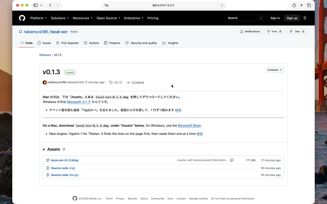Viewport: 327px width, 204px height.
Task: Open the footer Docs link
Action: click(x=171, y=199)
